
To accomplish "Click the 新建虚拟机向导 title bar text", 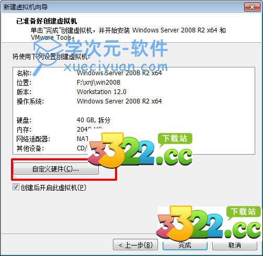I will pyautogui.click(x=26, y=7).
